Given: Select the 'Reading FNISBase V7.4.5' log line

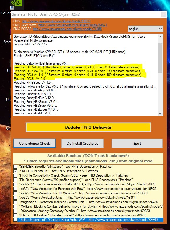Looking at the screenshot, I should [34, 83].
